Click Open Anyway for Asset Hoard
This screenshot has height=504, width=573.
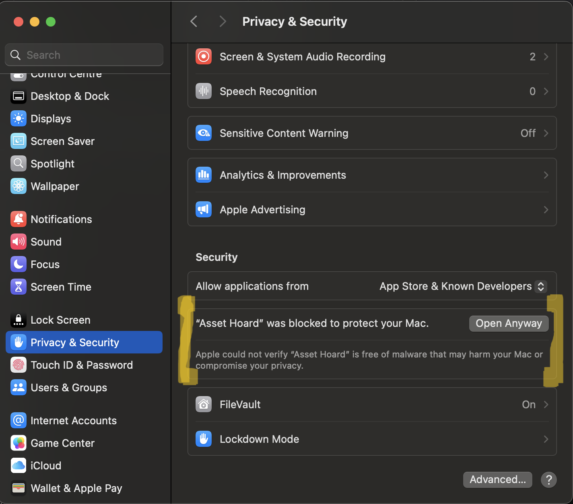pos(508,323)
